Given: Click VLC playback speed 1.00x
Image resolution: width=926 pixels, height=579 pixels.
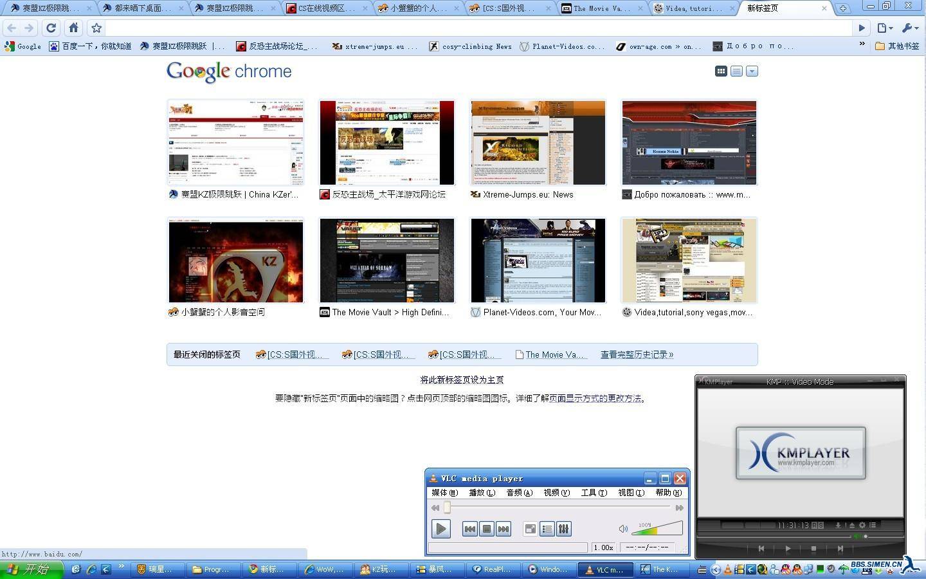Looking at the screenshot, I should point(603,547).
